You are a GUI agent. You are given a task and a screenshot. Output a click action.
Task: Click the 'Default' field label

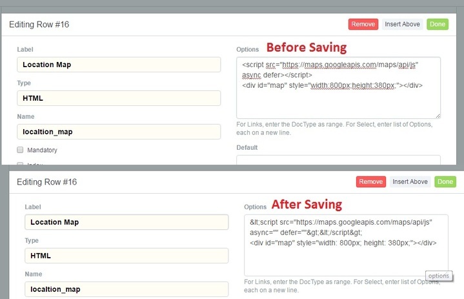click(x=247, y=147)
